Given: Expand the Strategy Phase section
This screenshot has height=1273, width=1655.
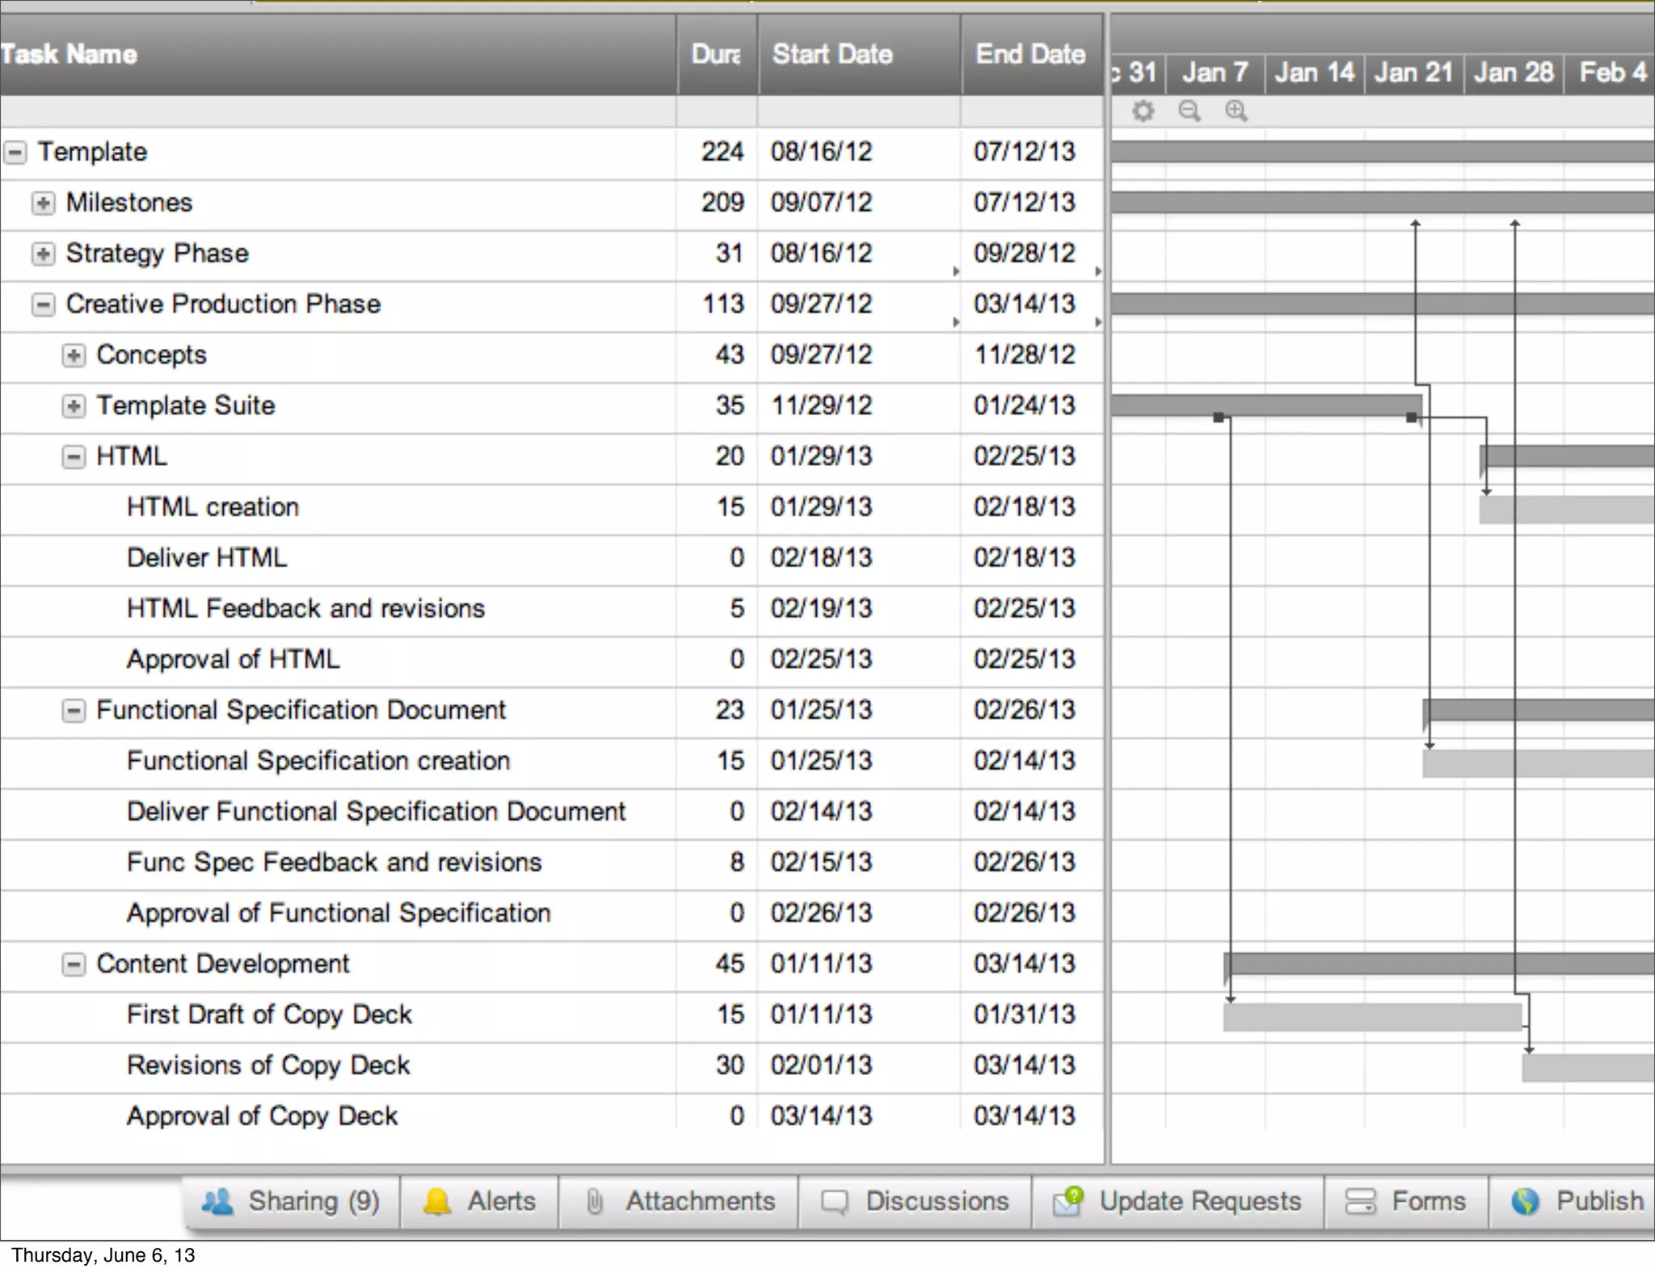Looking at the screenshot, I should tap(43, 254).
